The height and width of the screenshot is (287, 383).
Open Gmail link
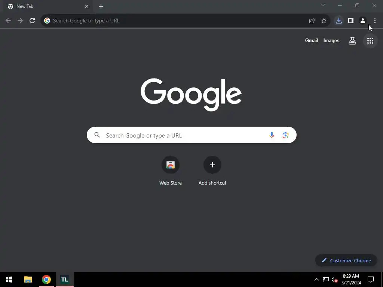coord(312,41)
